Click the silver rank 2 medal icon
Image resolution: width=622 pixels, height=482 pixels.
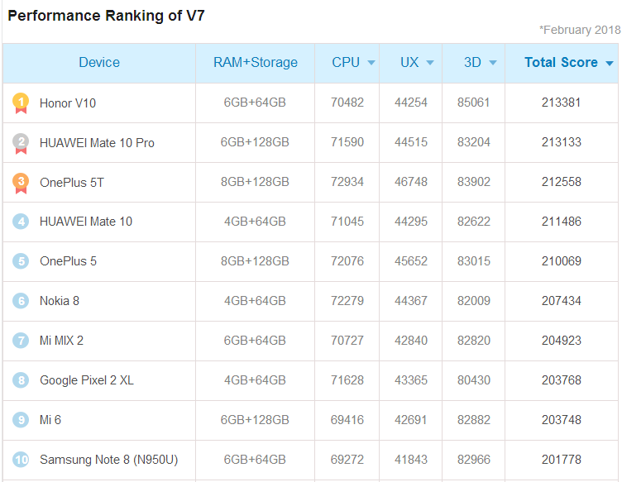click(x=21, y=143)
